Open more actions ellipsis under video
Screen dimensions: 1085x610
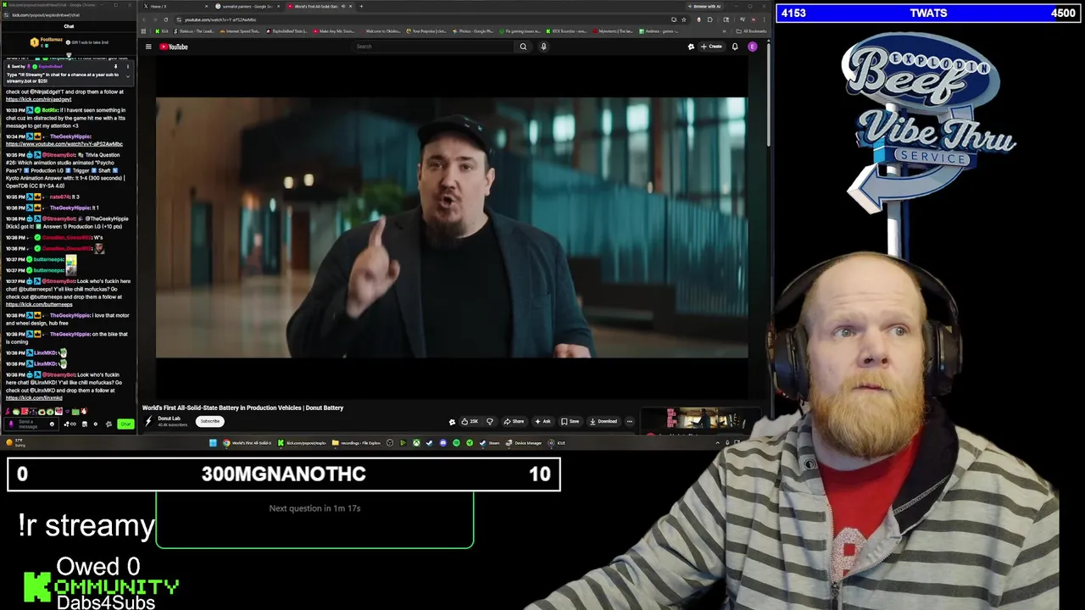[629, 421]
